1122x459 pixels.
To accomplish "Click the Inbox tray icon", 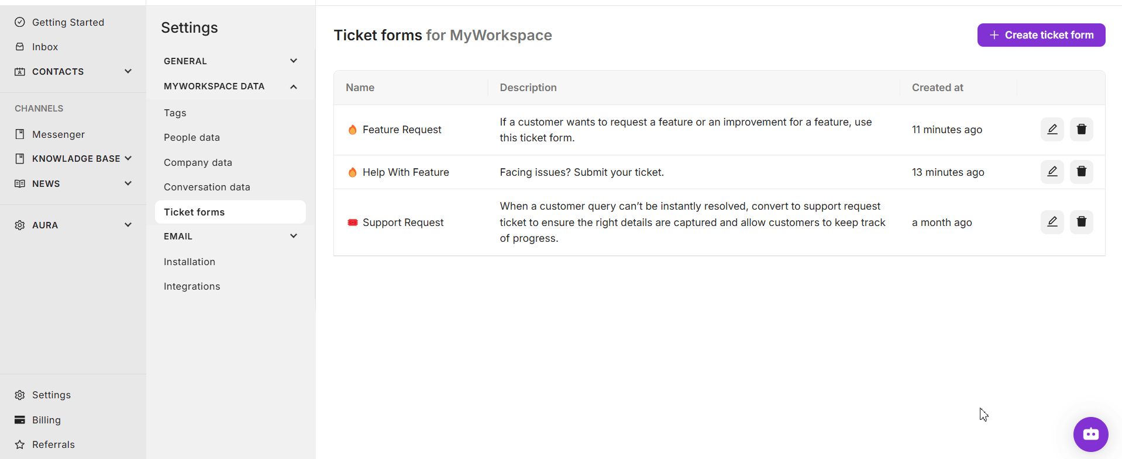I will pyautogui.click(x=20, y=47).
